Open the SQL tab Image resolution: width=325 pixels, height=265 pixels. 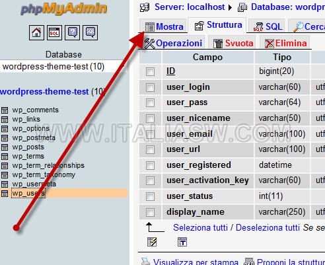pos(268,27)
